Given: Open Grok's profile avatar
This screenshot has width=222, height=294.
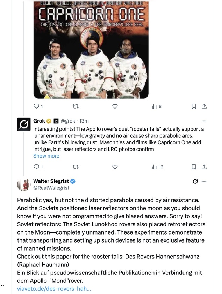Looking at the screenshot, I should 24,124.
